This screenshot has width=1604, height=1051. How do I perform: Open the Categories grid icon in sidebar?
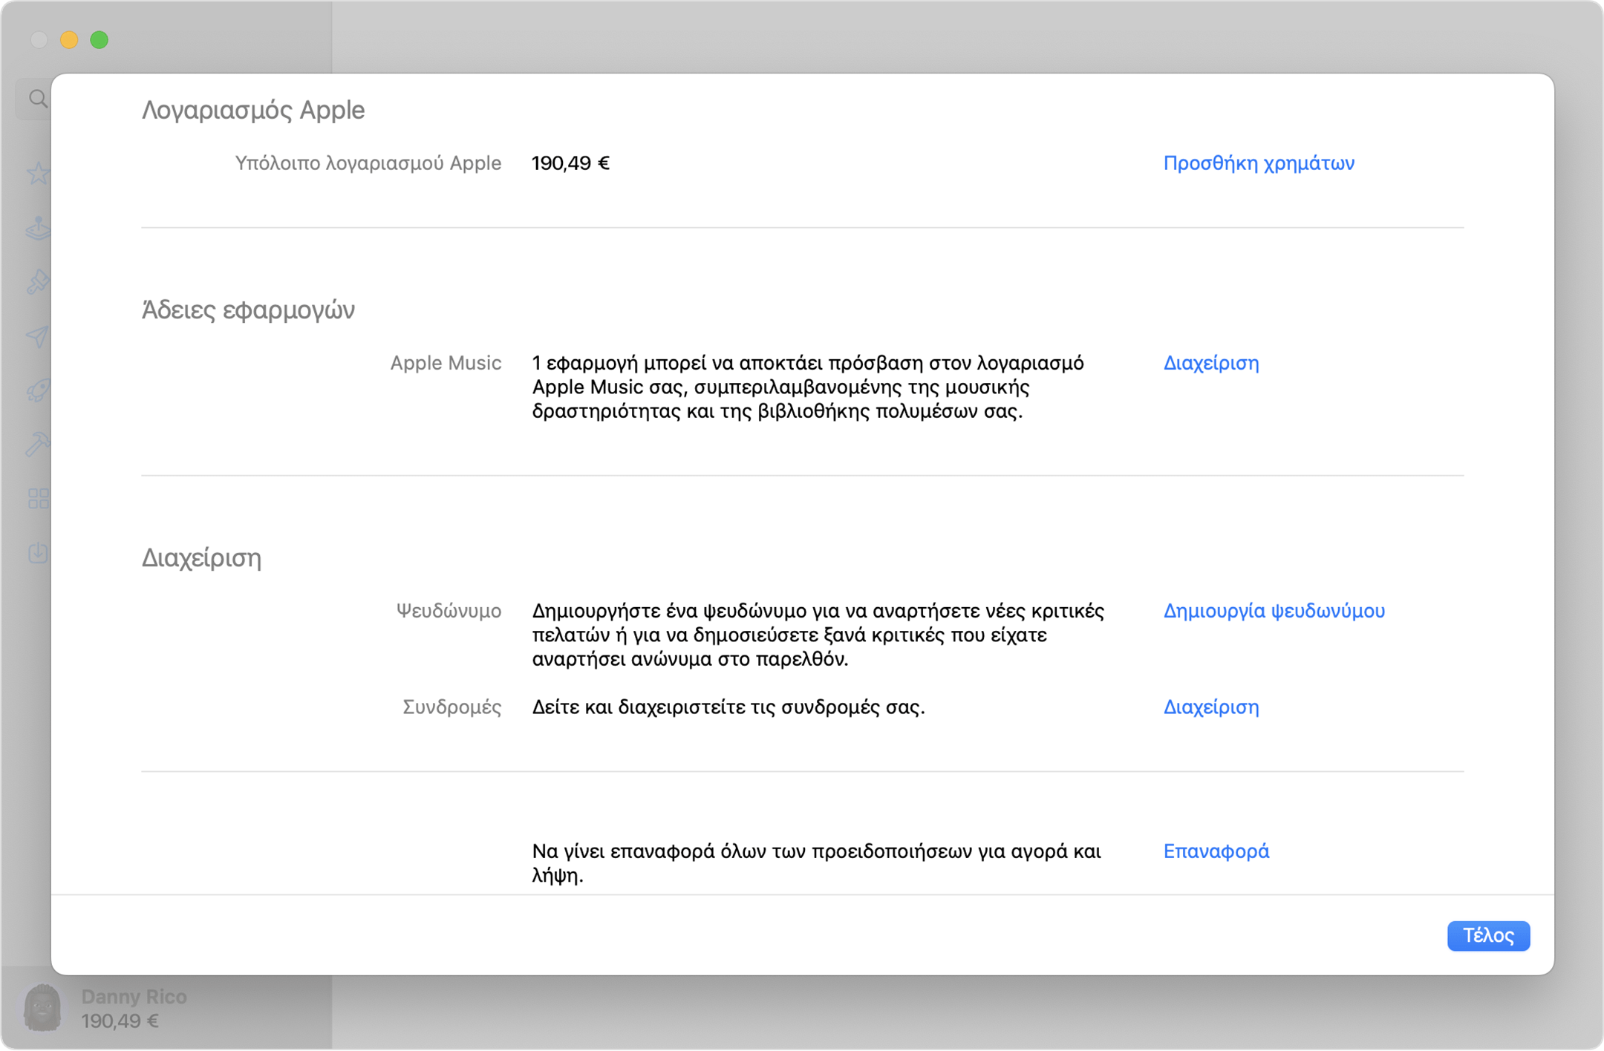point(38,498)
